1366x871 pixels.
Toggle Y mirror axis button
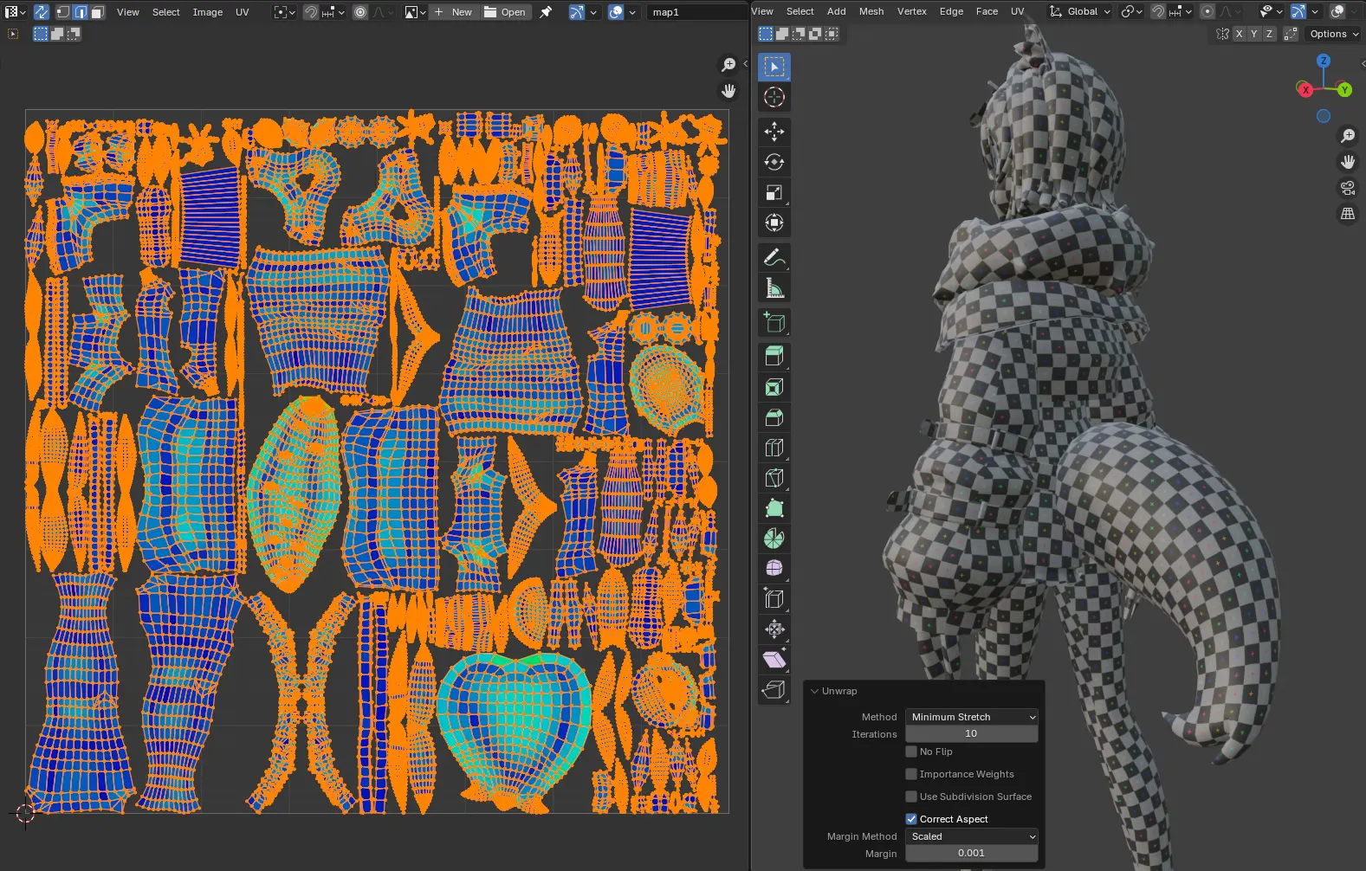[x=1254, y=34]
